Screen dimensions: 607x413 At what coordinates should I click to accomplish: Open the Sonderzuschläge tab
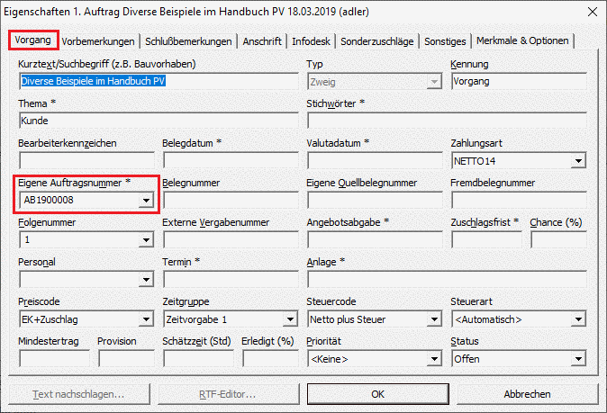click(377, 41)
